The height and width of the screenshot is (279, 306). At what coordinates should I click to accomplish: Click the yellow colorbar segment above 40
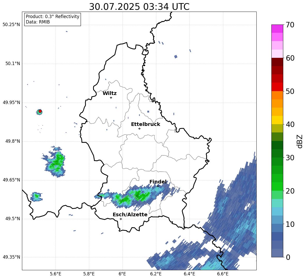click(277, 120)
